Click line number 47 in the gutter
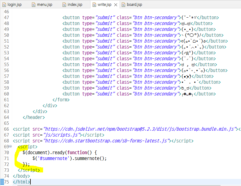This screenshot has height=186, width=241. pyautogui.click(x=7, y=18)
